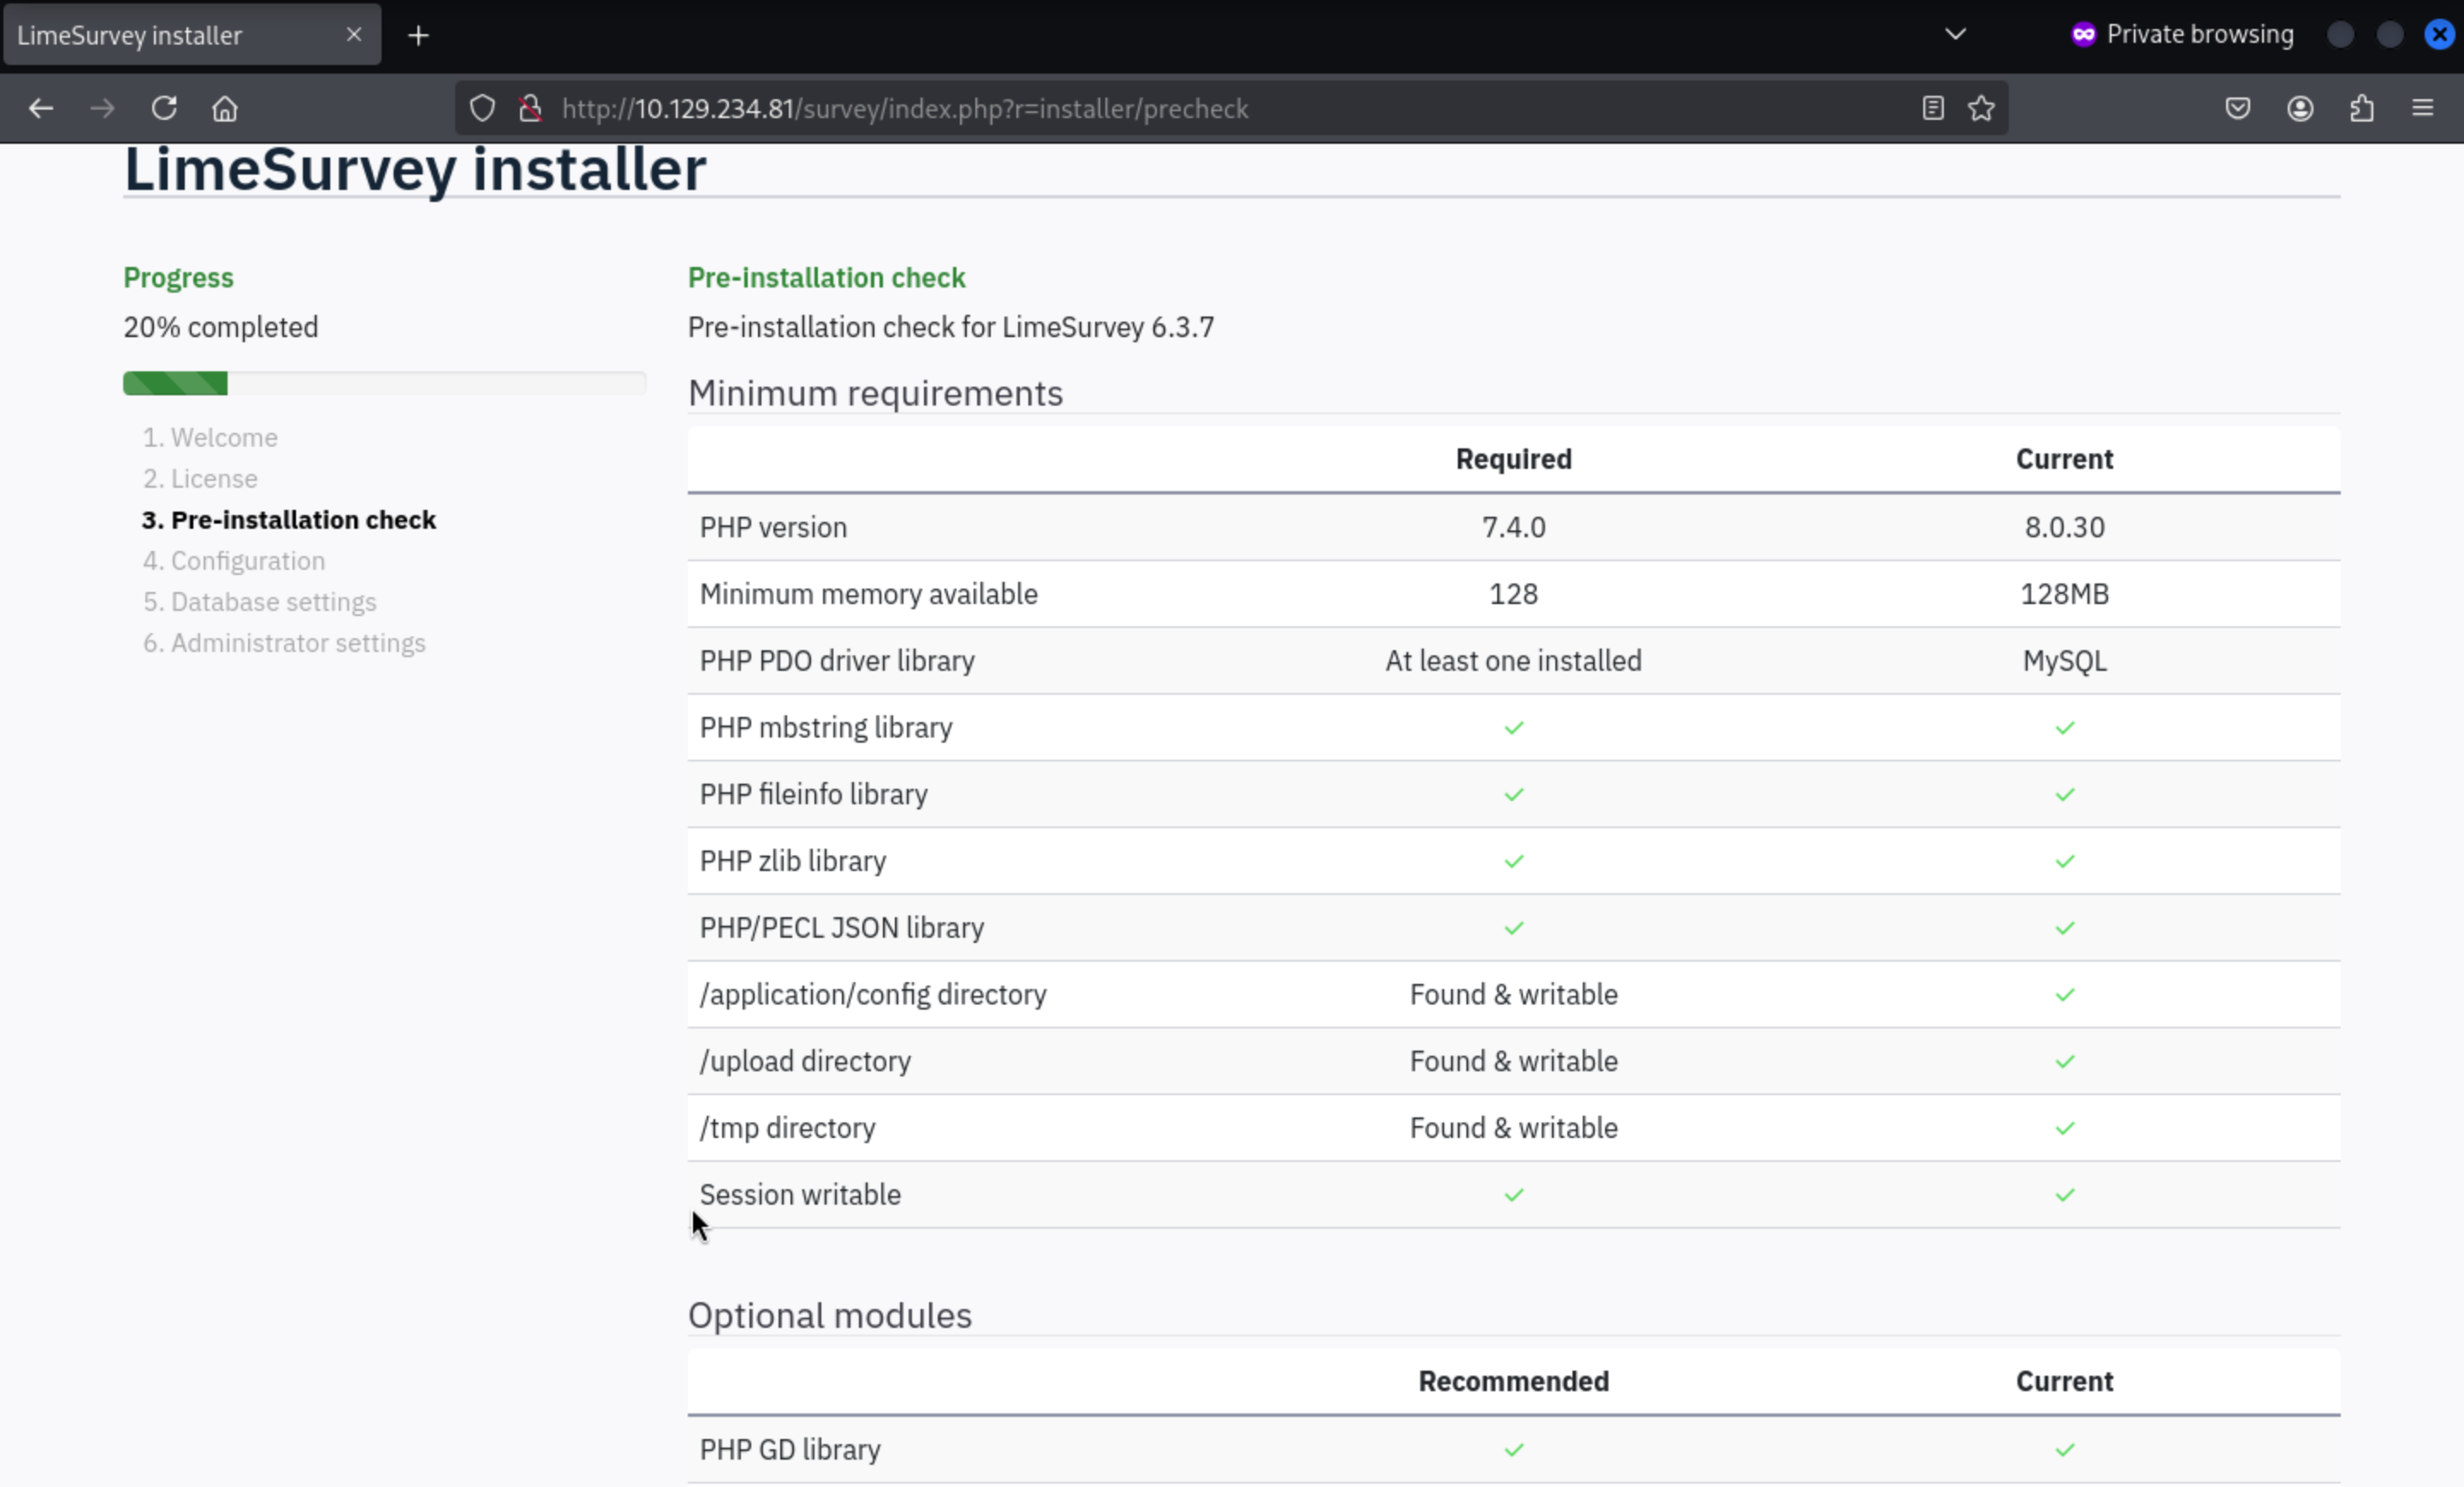Bookmark this page with star icon
Screen dimensions: 2464x1487
point(1981,108)
